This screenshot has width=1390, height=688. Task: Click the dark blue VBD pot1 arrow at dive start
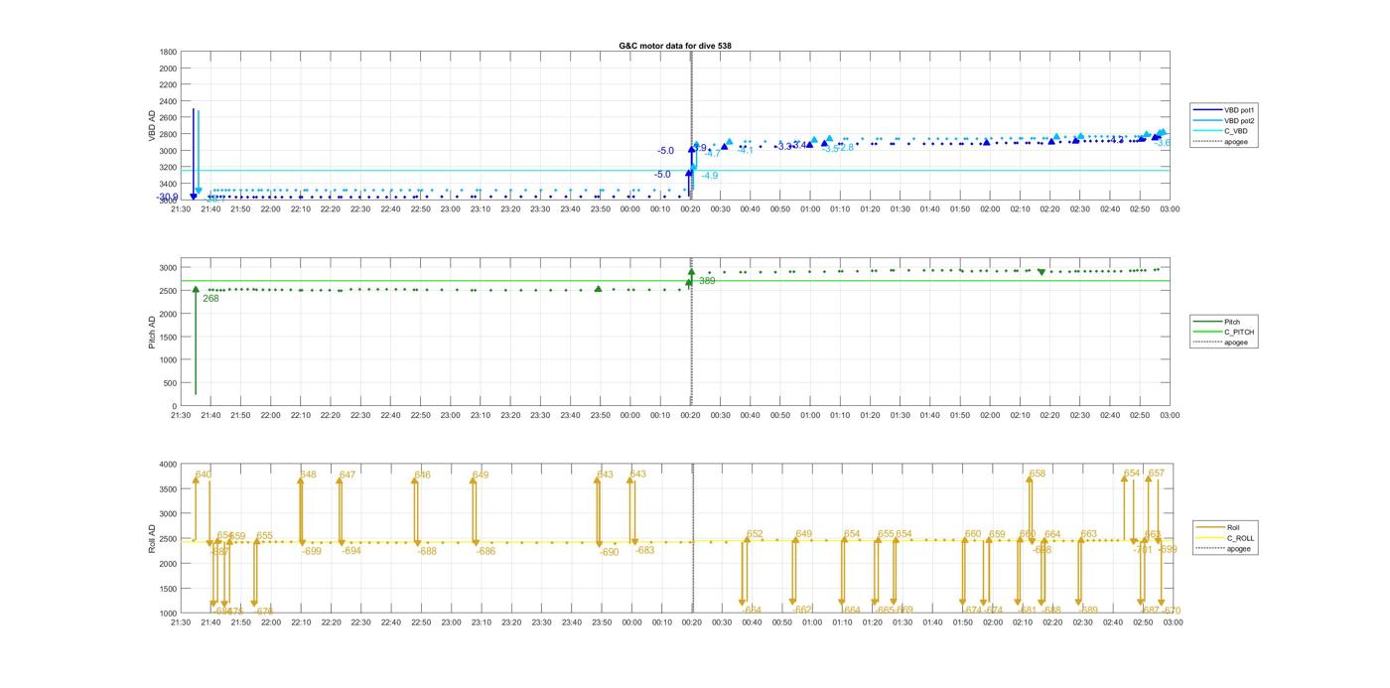click(x=194, y=154)
